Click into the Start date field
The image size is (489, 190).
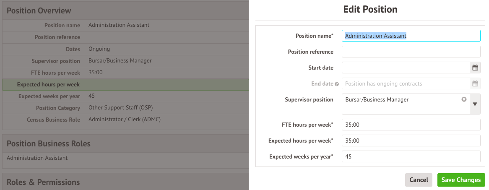406,68
